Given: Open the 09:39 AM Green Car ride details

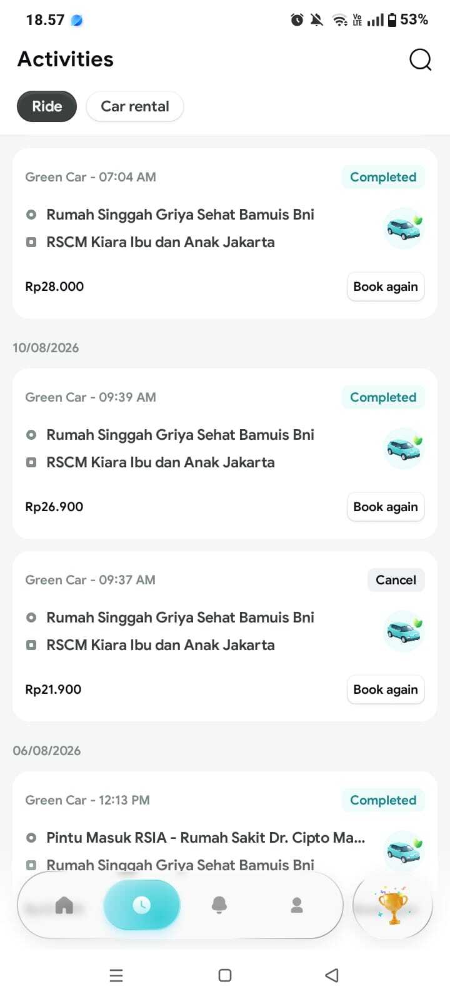Looking at the screenshot, I should (x=225, y=454).
